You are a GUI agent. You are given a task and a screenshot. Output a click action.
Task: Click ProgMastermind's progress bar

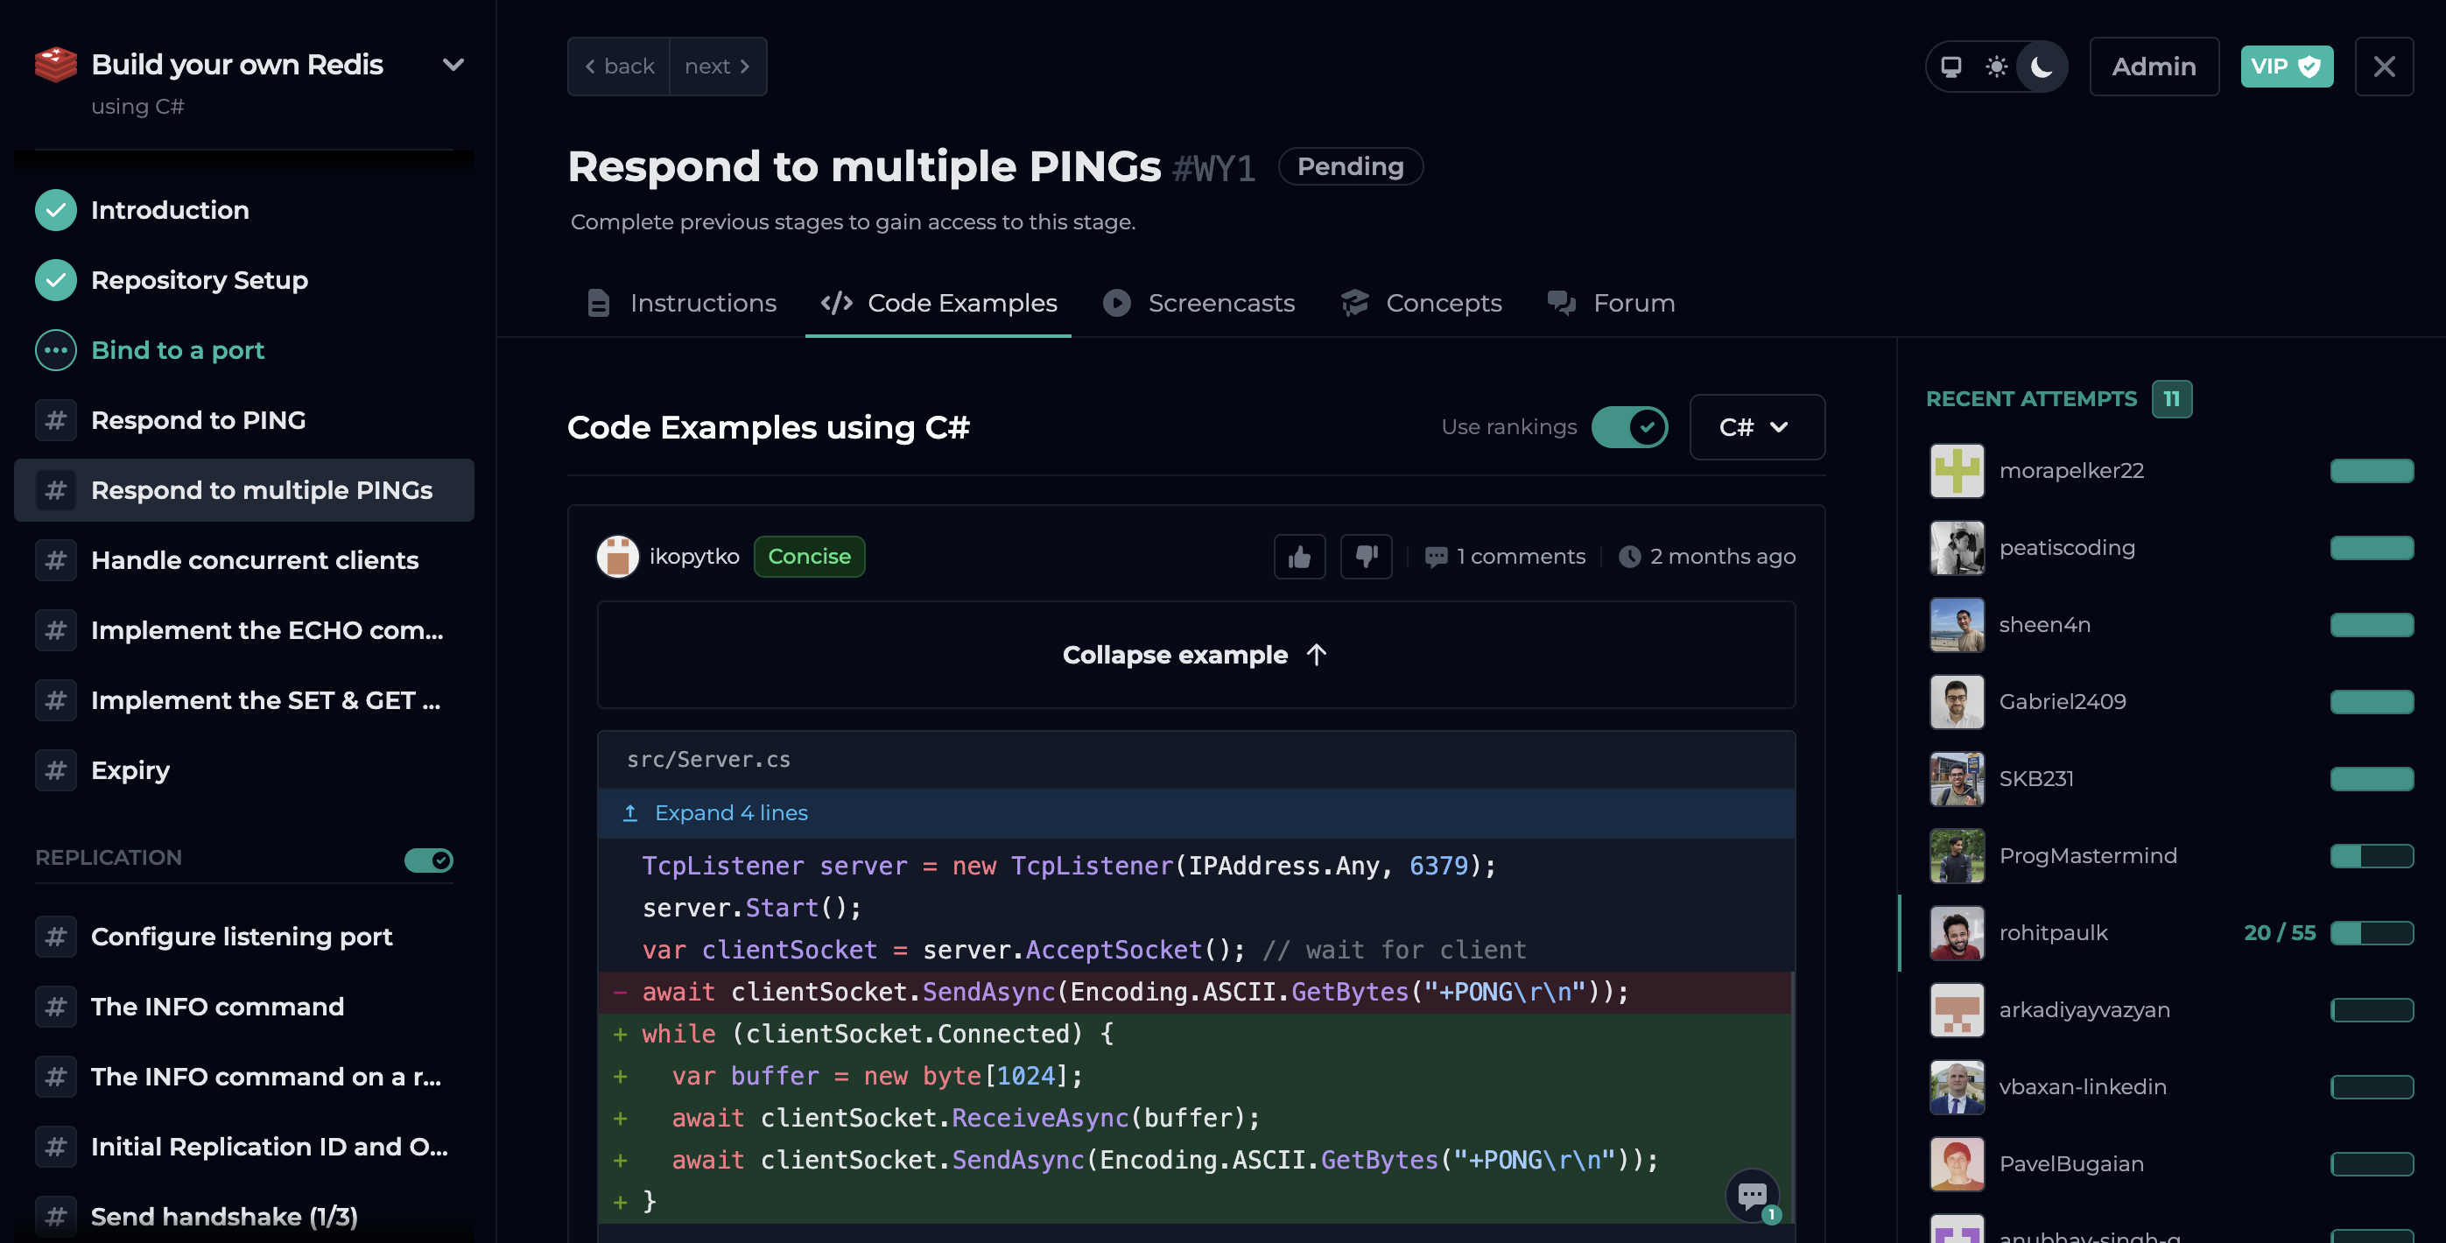(2371, 855)
